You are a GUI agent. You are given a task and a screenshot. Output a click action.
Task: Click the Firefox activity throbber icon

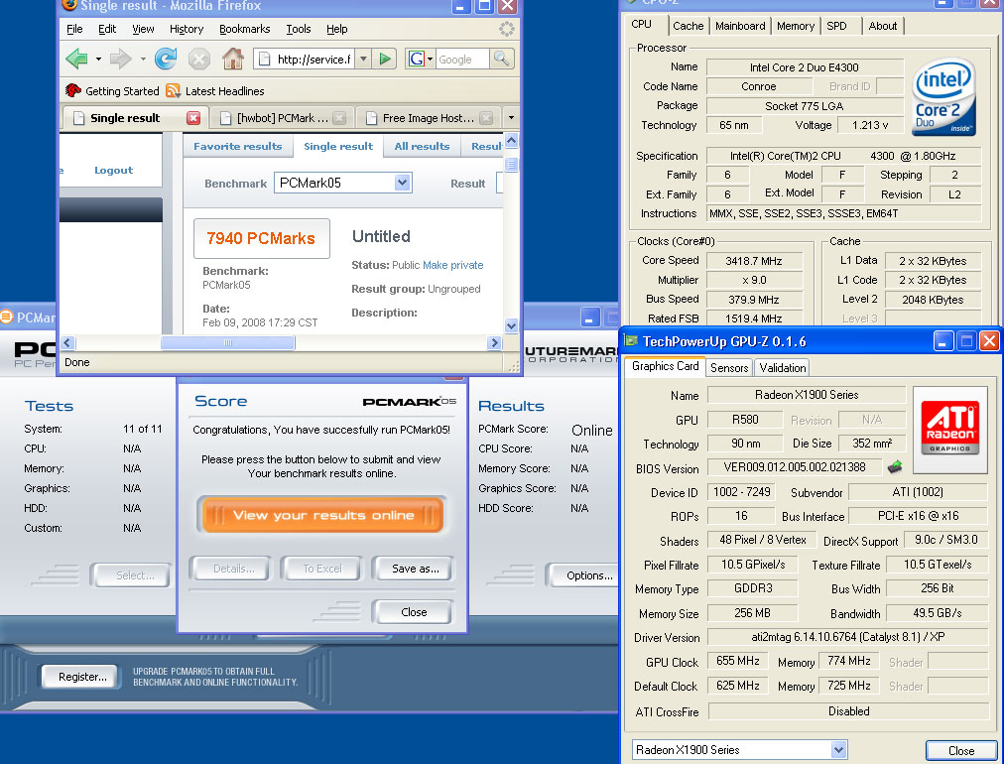pyautogui.click(x=507, y=29)
